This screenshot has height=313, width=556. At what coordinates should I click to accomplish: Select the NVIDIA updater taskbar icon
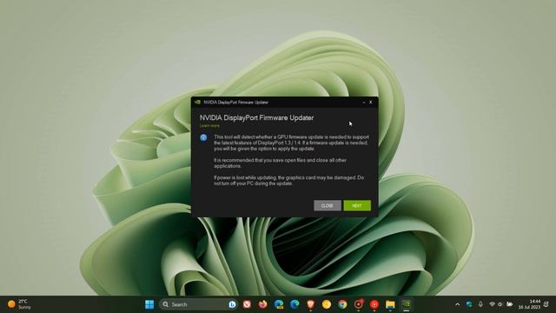pos(406,304)
